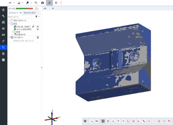This screenshot has width=173, height=125.
Task: Select the wrench setup workspace icon
Action: click(x=3, y=16)
